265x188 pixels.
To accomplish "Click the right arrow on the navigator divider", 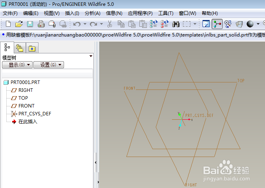I will click(x=98, y=182).
